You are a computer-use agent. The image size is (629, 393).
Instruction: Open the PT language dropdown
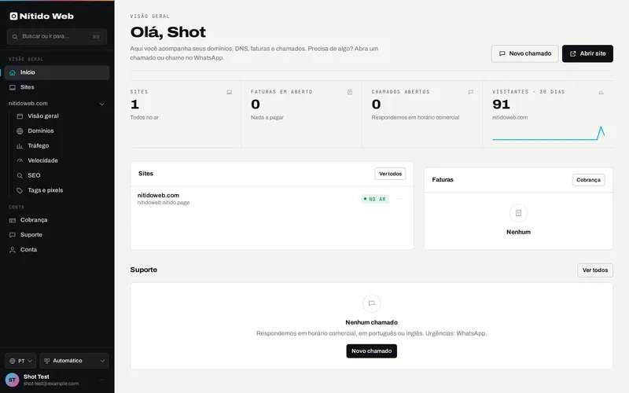point(20,361)
